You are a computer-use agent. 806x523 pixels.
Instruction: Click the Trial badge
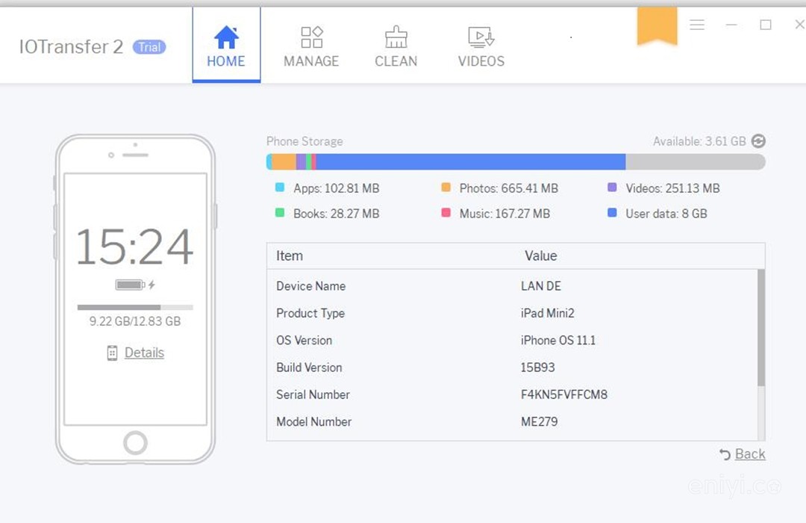(x=149, y=47)
